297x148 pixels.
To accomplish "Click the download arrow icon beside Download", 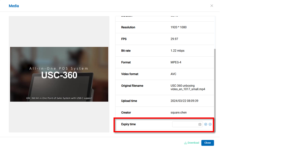I will coord(185,143).
